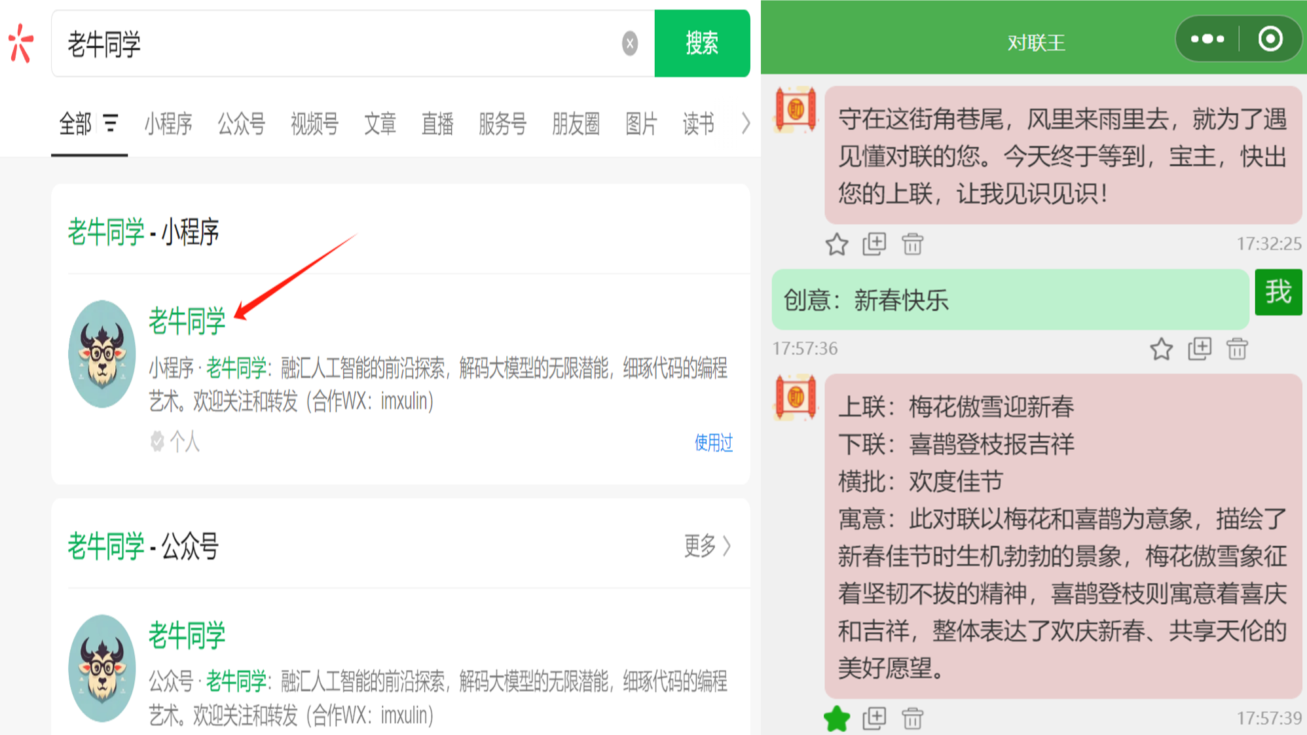This screenshot has height=735, width=1307.
Task: Click the couplet bot avatar beside the greeting message
Action: [x=795, y=109]
